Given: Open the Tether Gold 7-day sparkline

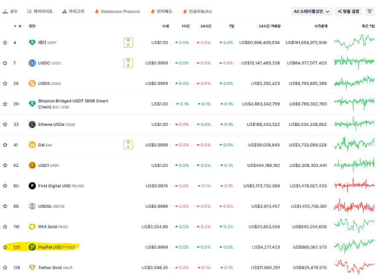Looking at the screenshot, I should click(354, 267).
